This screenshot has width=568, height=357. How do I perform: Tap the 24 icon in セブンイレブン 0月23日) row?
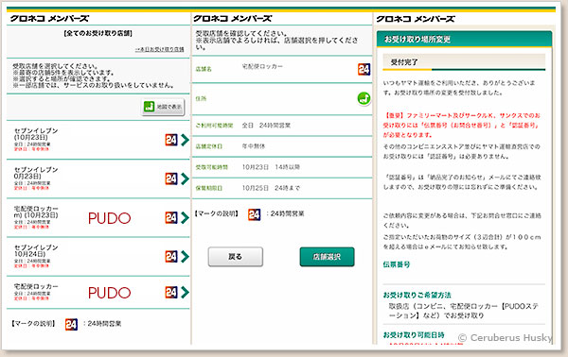[x=171, y=178]
